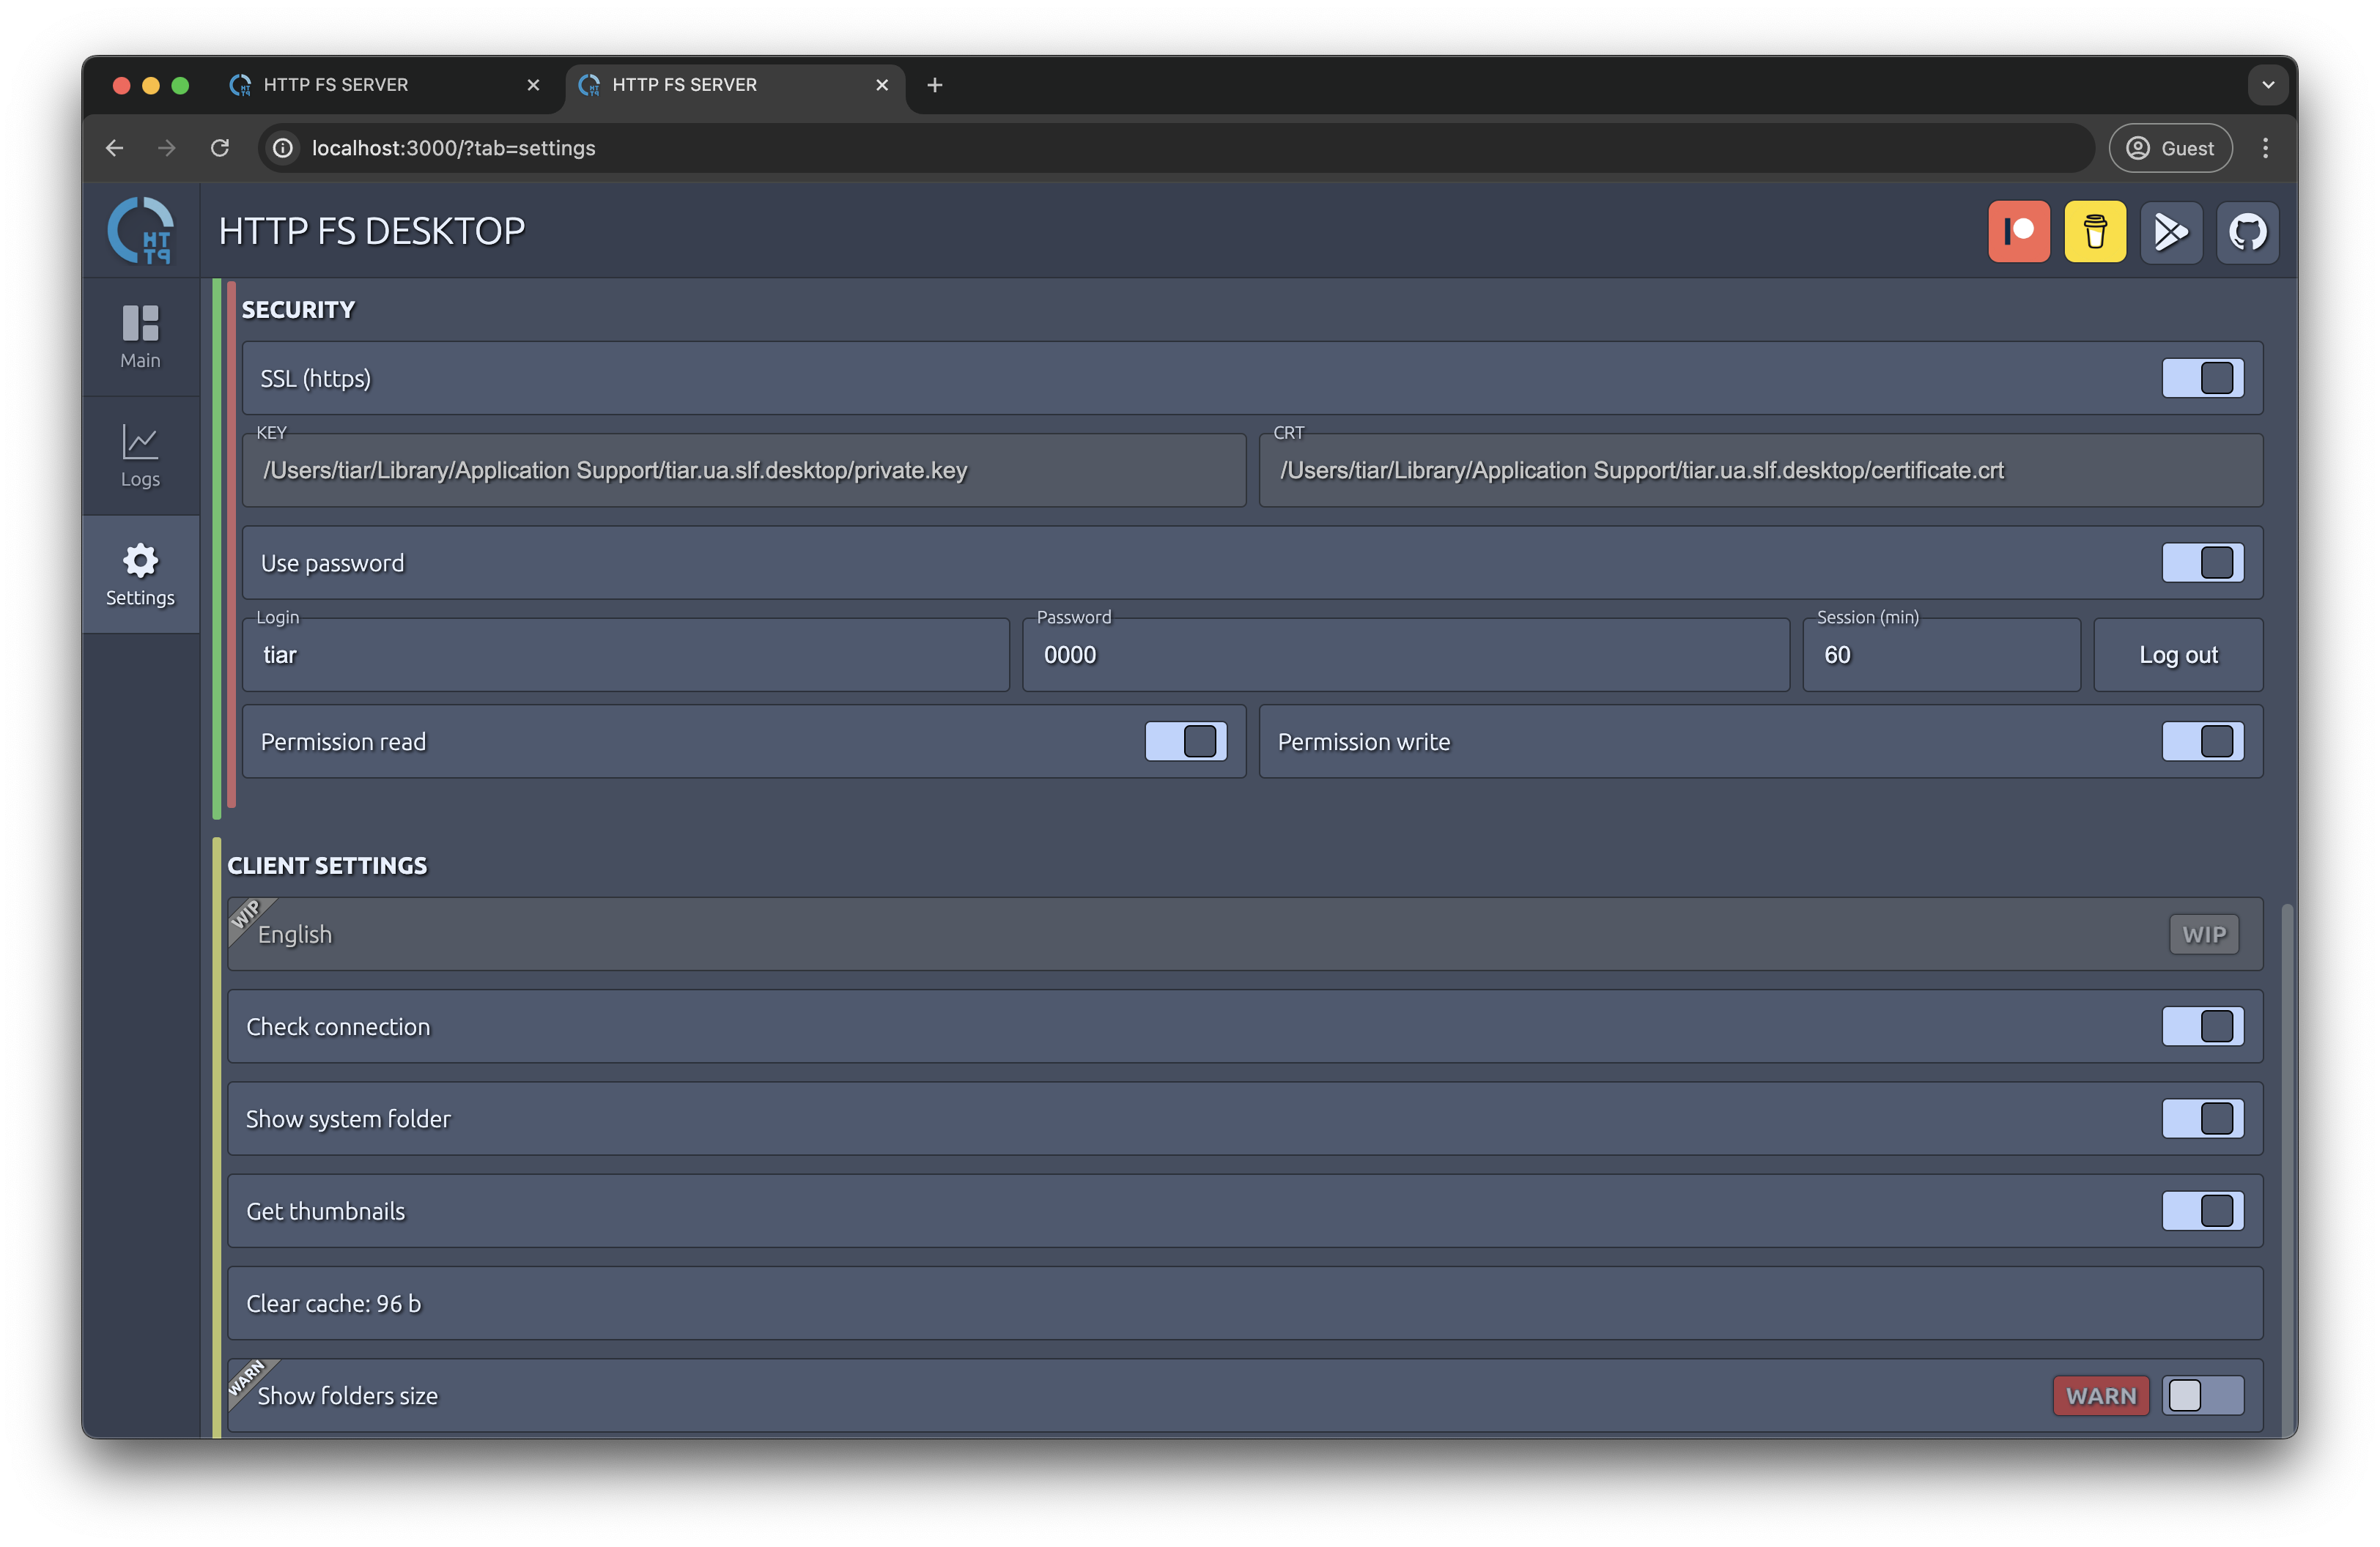Open the English language selector

click(1245, 935)
